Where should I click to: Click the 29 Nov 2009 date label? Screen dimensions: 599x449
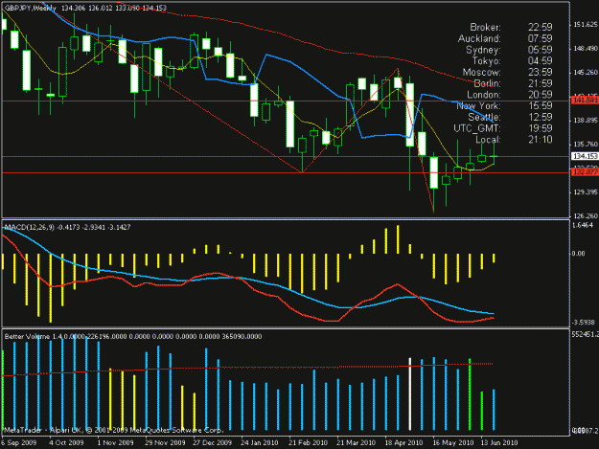click(165, 442)
